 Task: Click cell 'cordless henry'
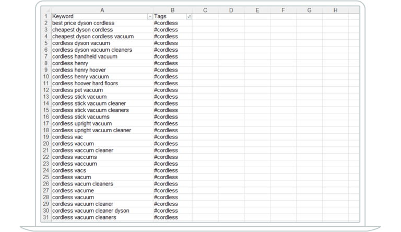pos(102,63)
